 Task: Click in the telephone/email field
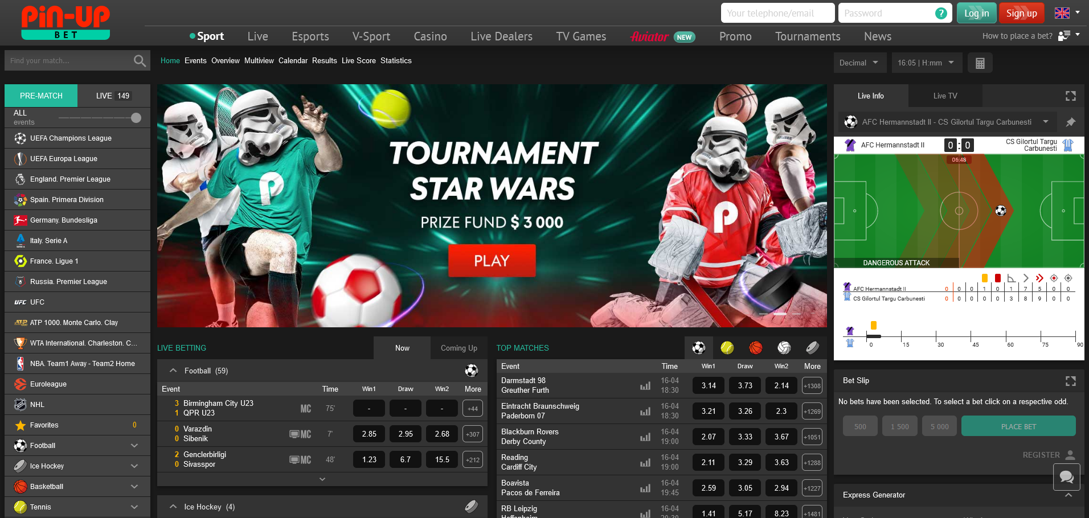(777, 13)
